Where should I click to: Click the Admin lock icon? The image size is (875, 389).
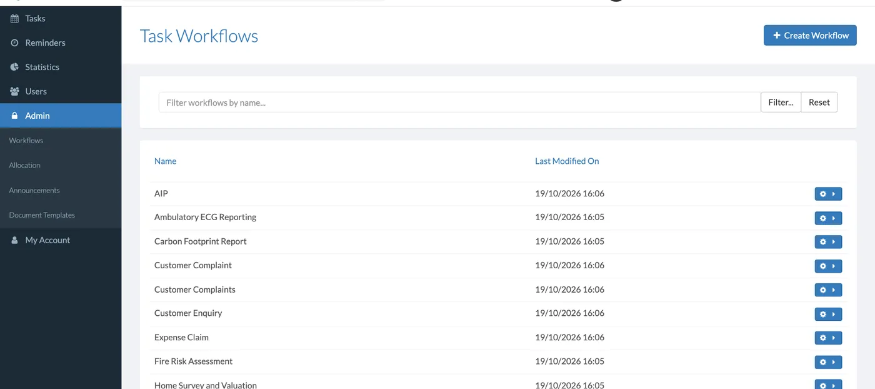(x=15, y=116)
